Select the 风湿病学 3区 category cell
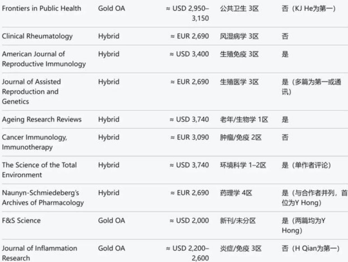This screenshot has height=262, width=348. [x=239, y=36]
